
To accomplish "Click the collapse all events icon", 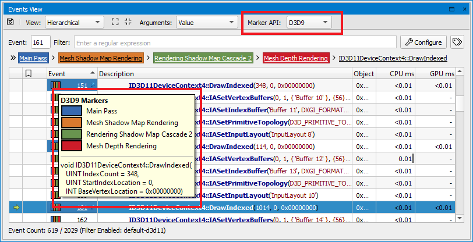I will 128,23.
